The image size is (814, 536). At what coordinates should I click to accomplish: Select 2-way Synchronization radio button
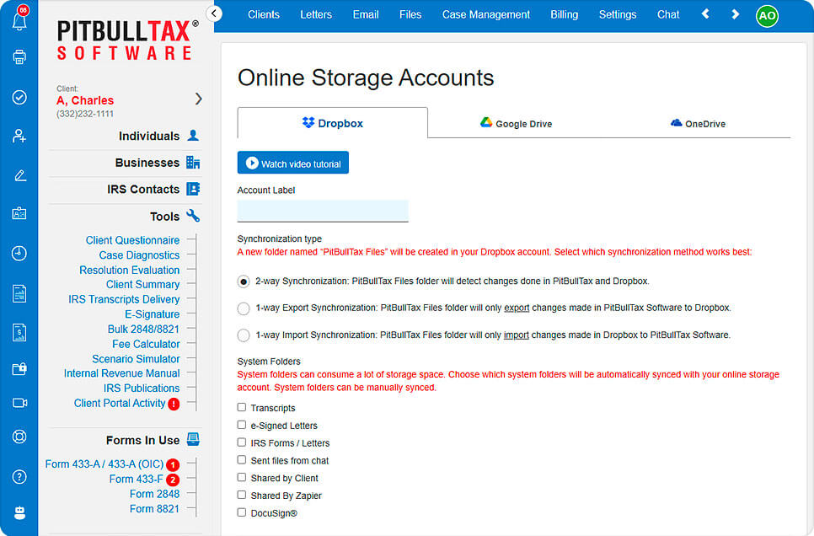(x=243, y=281)
